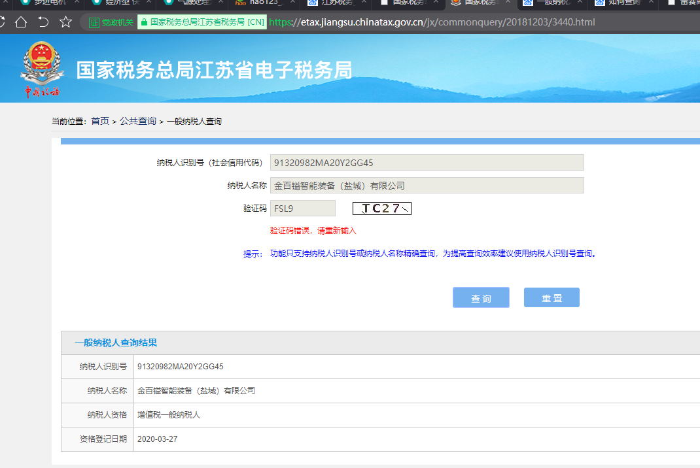Click the 党政机关 certification badge
Image resolution: width=700 pixels, height=468 pixels.
point(111,22)
